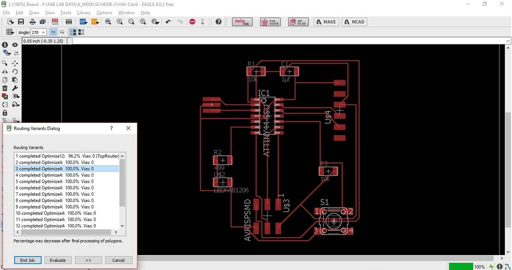Open the Options menu

coord(104,12)
